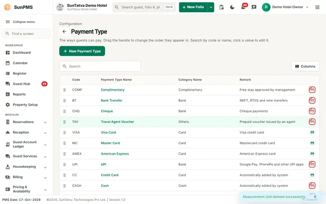The height and width of the screenshot is (204, 326).
Task: Click the SunPMS logo icon
Action: point(8,7)
